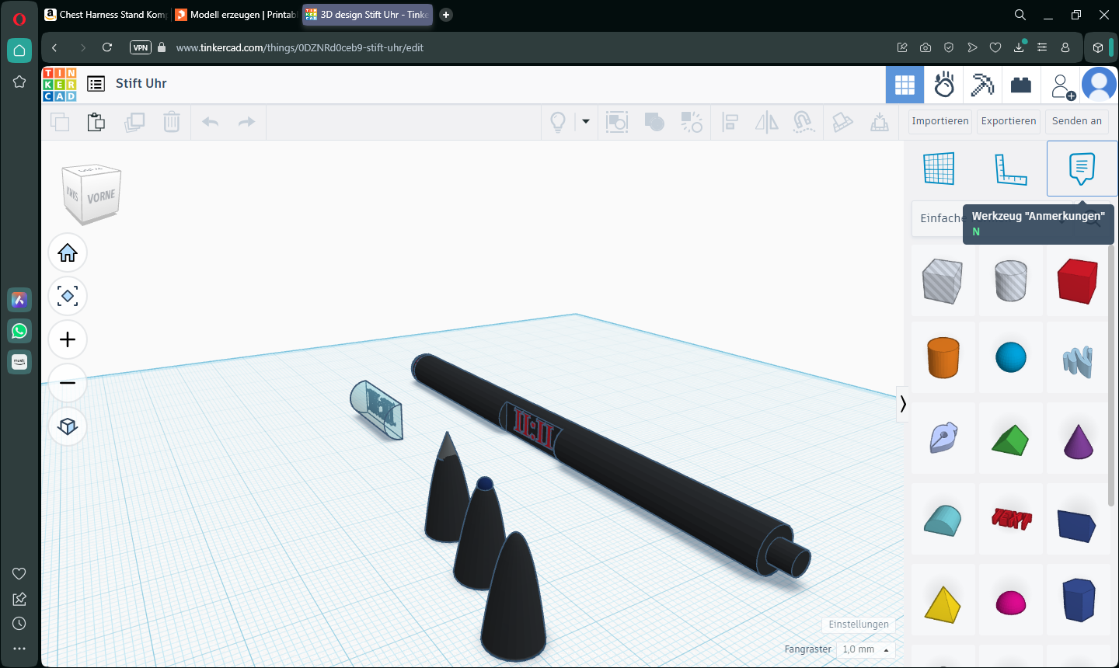Duplicate and repeat icon
Image resolution: width=1119 pixels, height=668 pixels.
[x=134, y=122]
